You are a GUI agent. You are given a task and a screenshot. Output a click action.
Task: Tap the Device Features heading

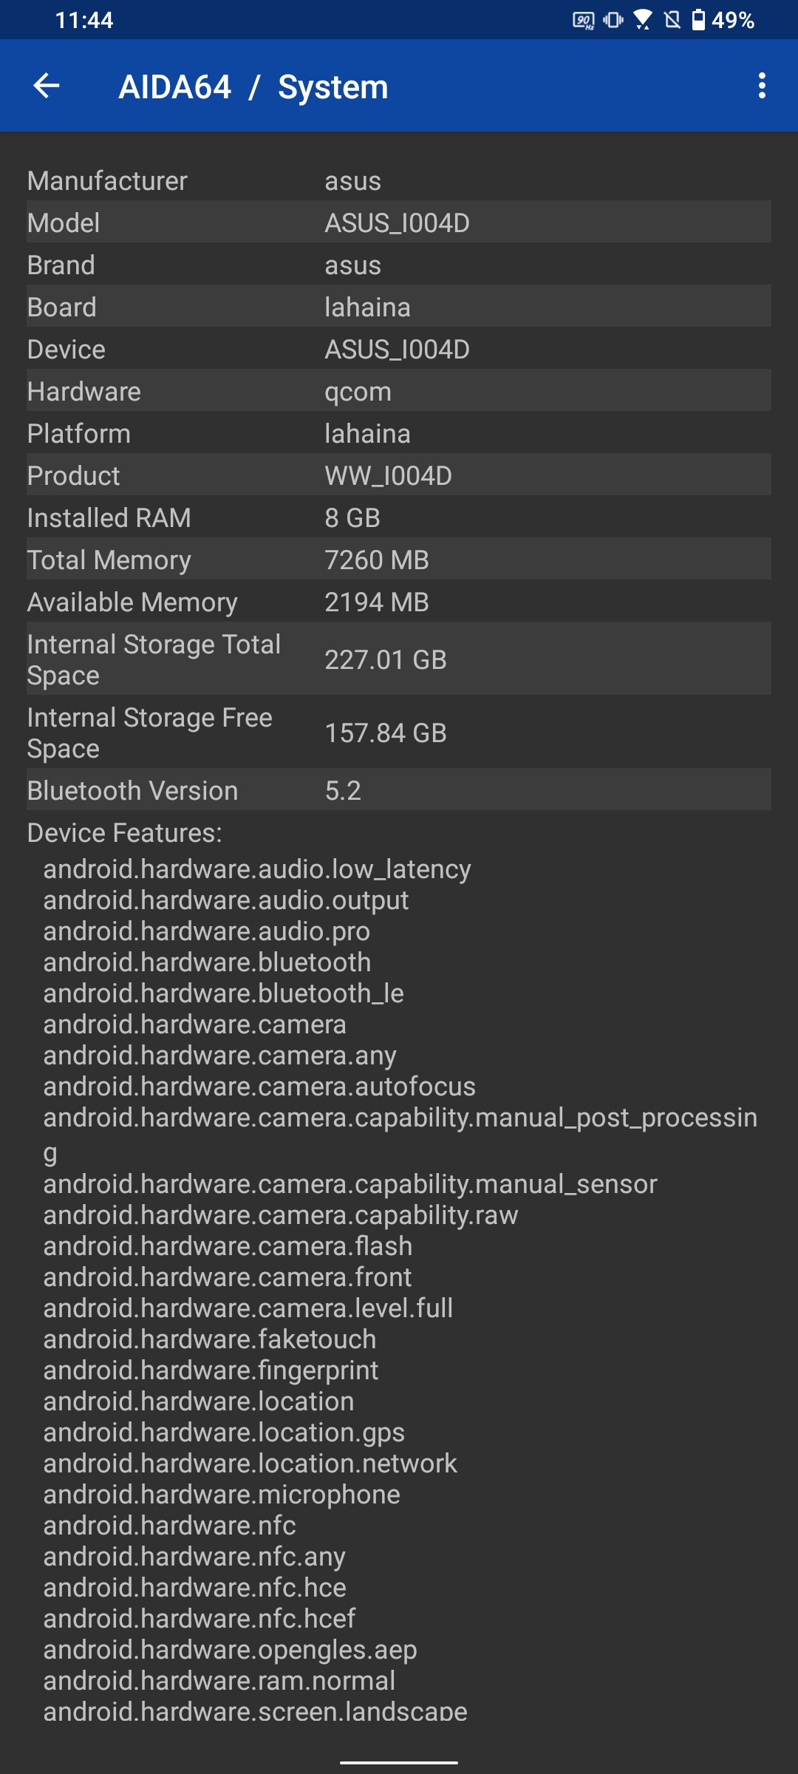pyautogui.click(x=124, y=832)
